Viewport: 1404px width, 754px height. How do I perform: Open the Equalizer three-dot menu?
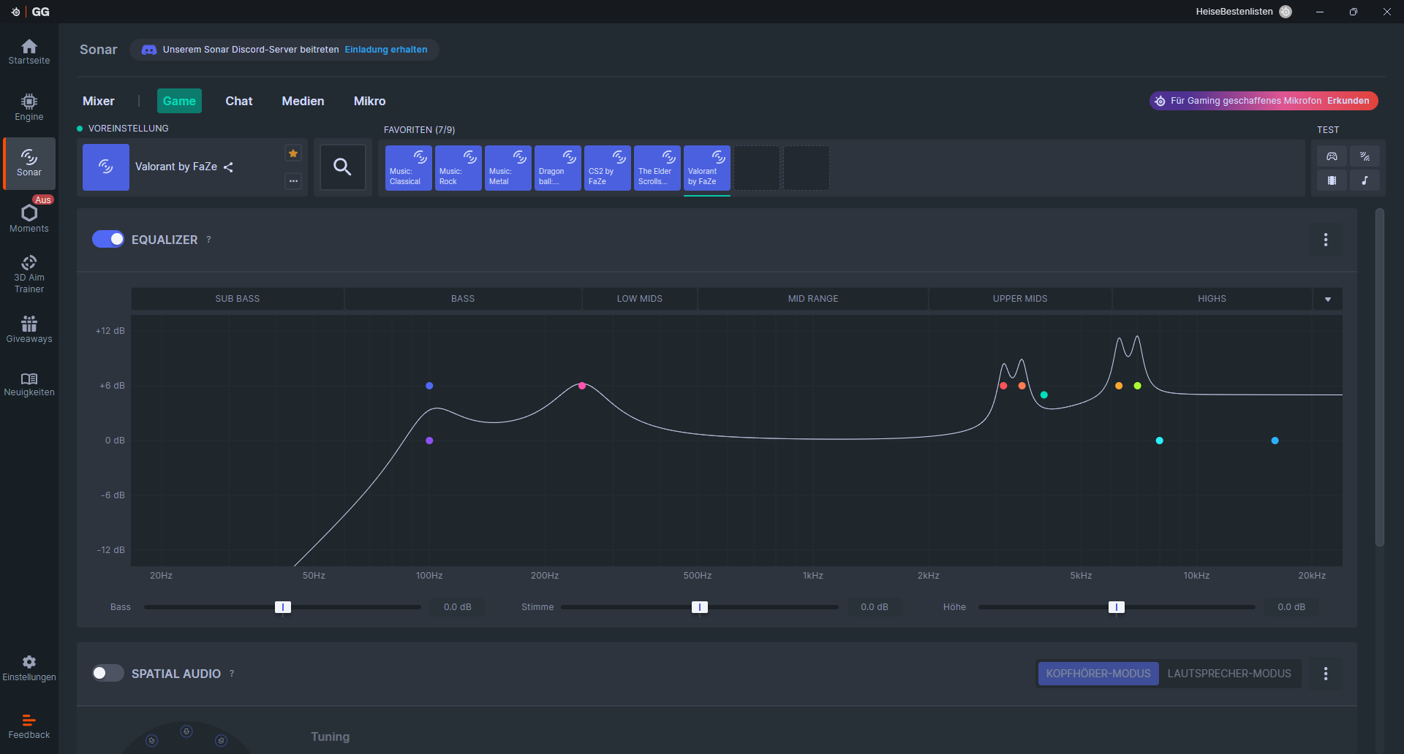coord(1325,240)
